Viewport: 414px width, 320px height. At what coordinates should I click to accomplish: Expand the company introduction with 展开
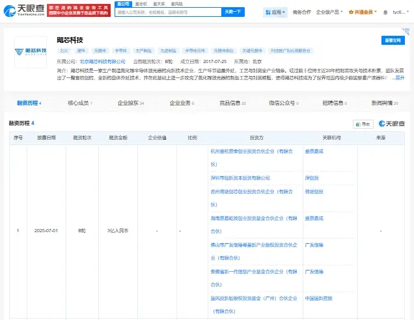400,77
